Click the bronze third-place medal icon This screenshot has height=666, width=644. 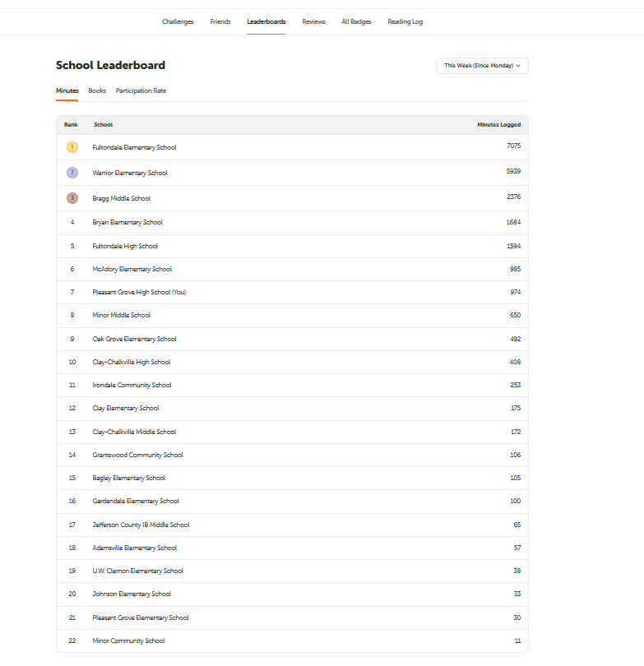[x=72, y=198]
